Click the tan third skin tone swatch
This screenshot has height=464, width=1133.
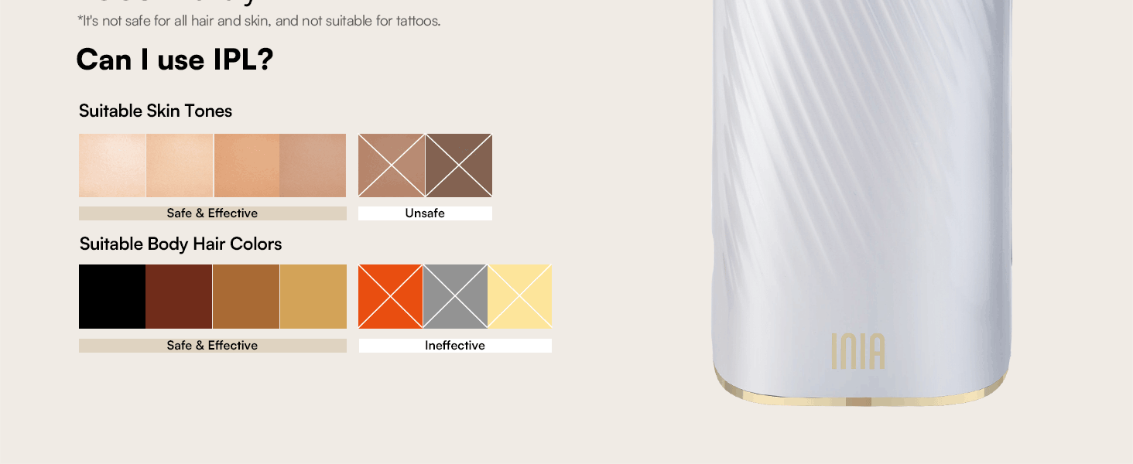247,165
